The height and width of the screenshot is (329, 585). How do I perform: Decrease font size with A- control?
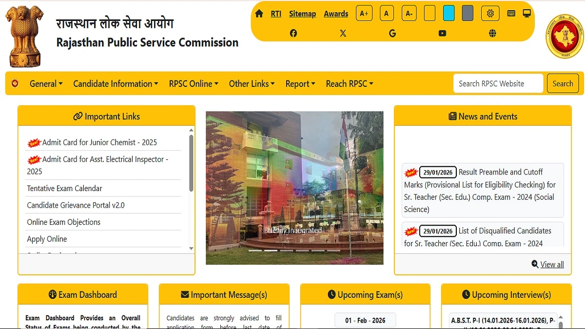[x=409, y=13]
